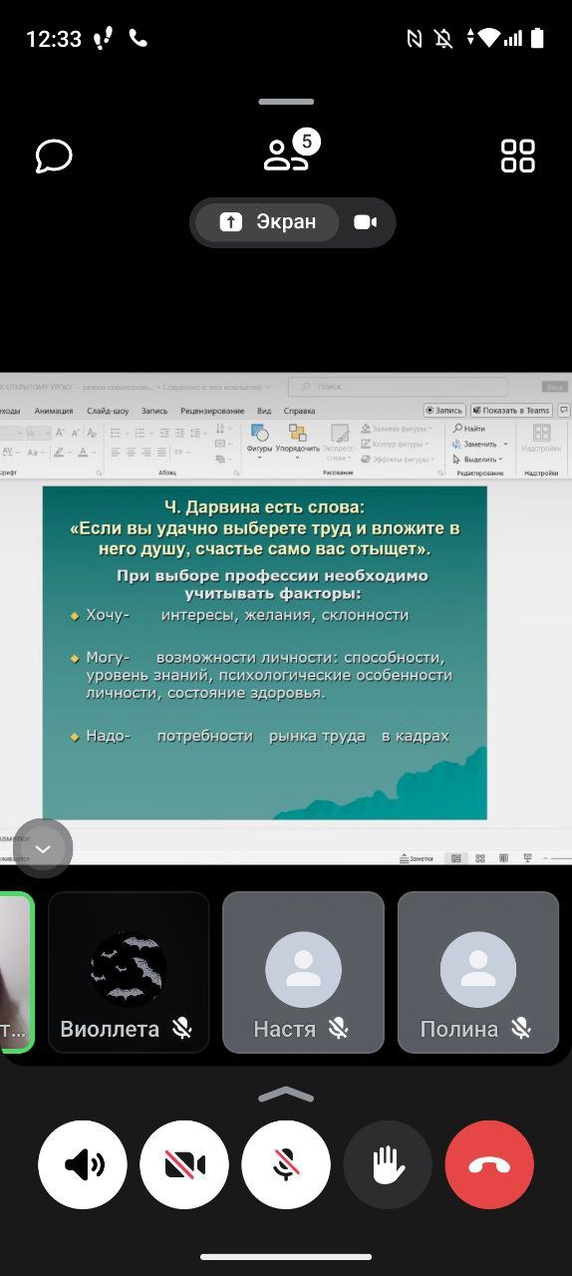The image size is (572, 1276).
Task: Turn on your camera
Action: click(x=184, y=1164)
